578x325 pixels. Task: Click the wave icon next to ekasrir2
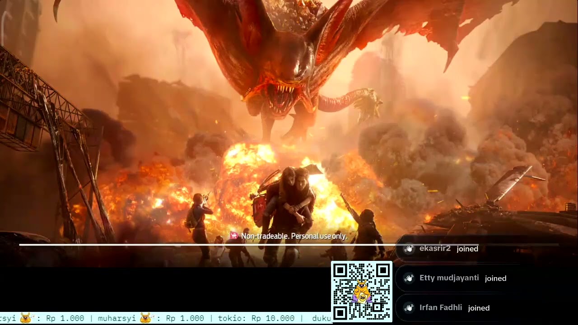click(x=409, y=249)
